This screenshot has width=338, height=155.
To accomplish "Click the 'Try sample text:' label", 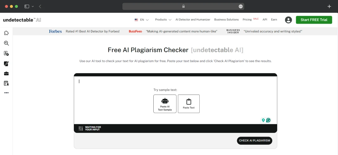I will (x=165, y=90).
